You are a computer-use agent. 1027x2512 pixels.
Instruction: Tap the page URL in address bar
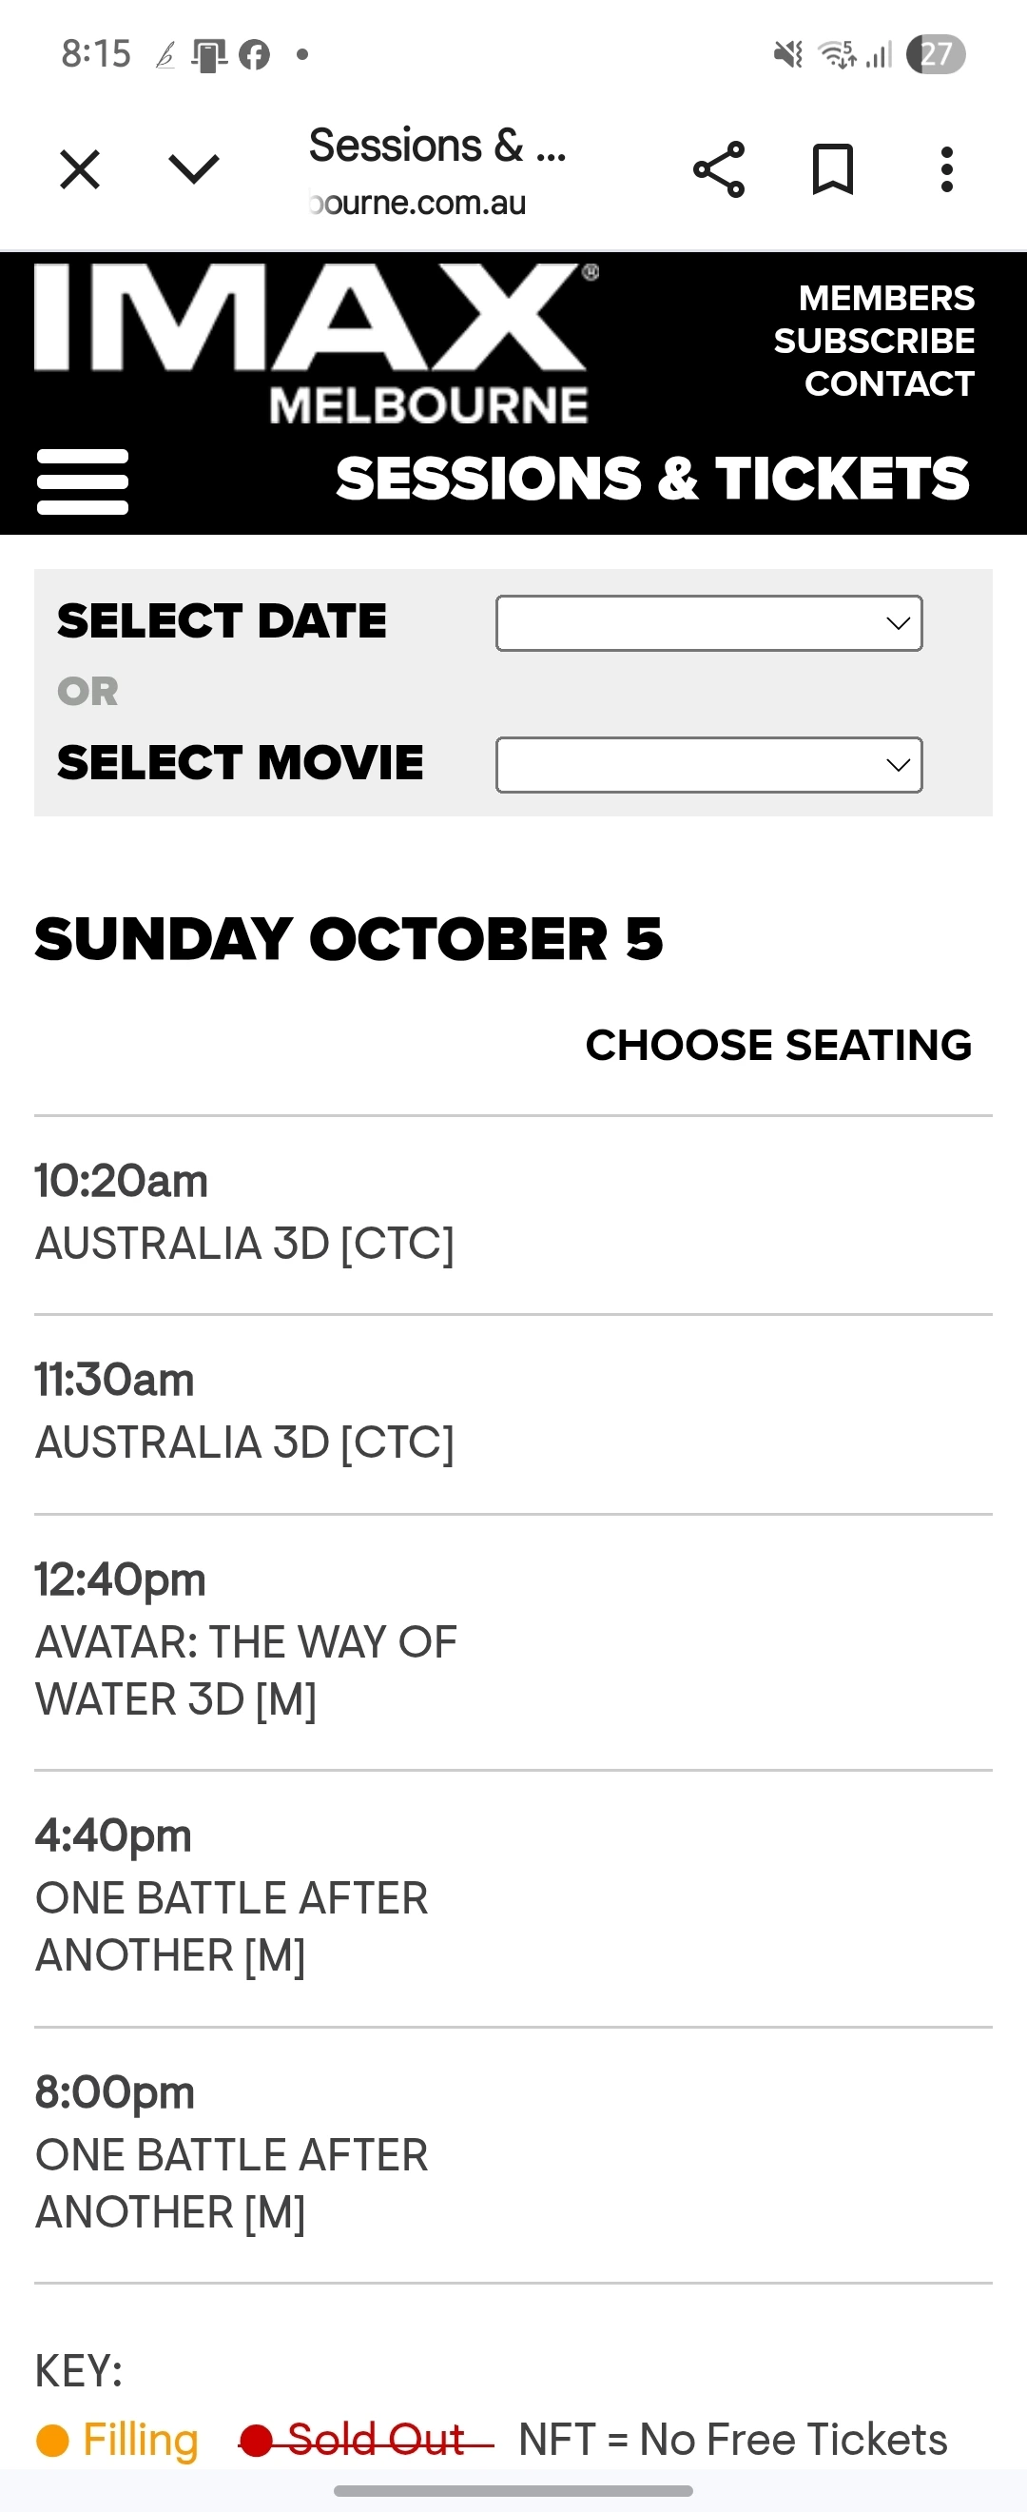(419, 203)
